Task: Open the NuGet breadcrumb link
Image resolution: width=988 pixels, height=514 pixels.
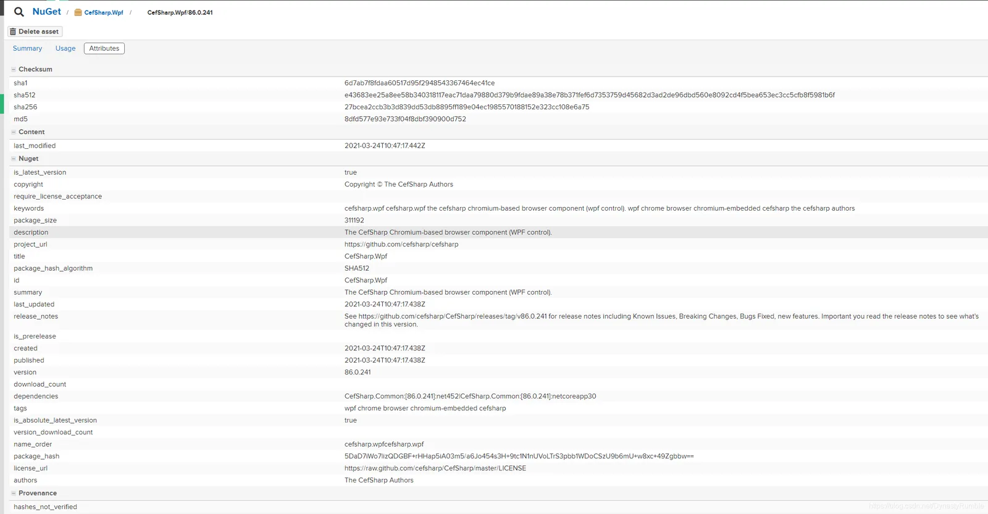Action: tap(47, 12)
